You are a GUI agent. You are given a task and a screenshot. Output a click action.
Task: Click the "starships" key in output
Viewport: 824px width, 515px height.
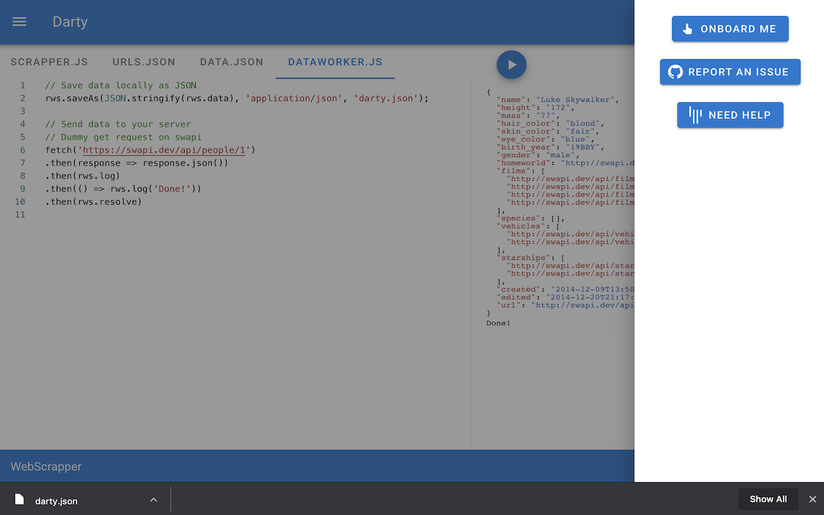pyautogui.click(x=524, y=257)
